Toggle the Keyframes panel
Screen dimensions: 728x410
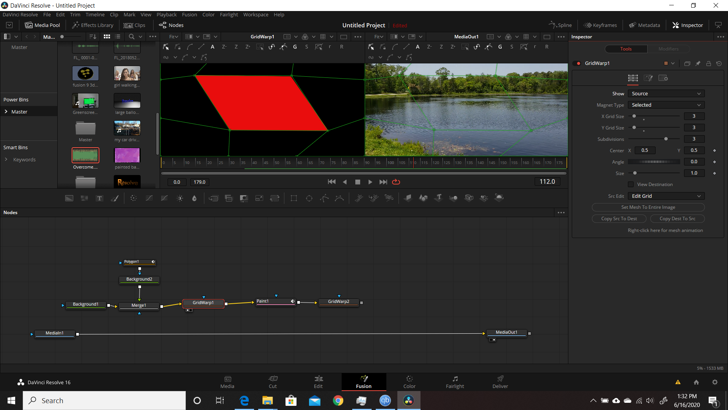(600, 25)
